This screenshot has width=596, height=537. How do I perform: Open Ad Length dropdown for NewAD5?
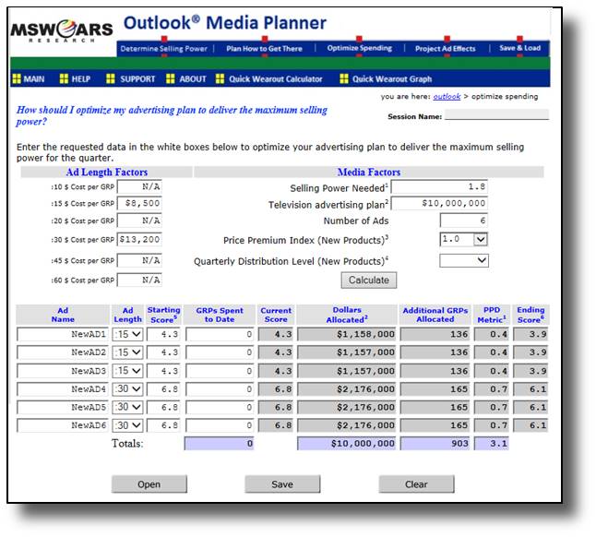pyautogui.click(x=127, y=407)
